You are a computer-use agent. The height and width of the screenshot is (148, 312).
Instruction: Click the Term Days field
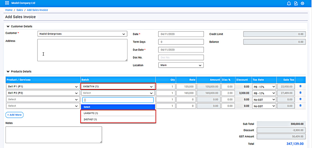tap(181, 42)
